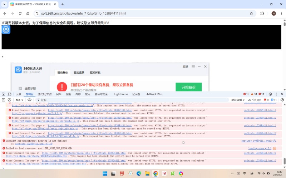Click the browser home icon
286x178 pixels.
[x=28, y=14]
